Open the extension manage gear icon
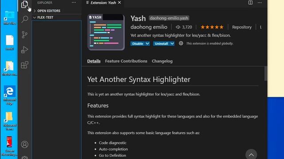This screenshot has width=284, height=159. click(181, 43)
